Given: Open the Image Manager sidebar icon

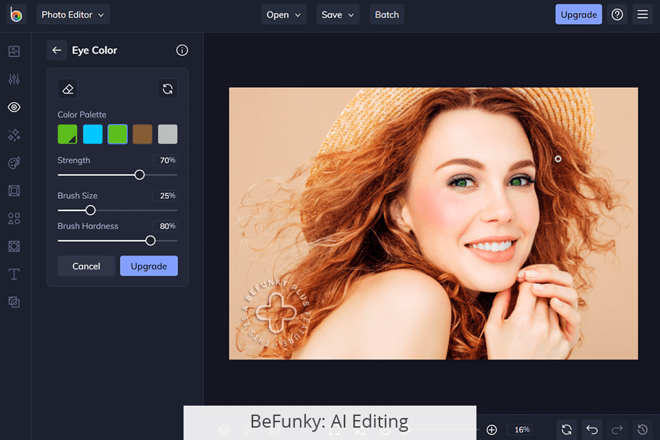Looking at the screenshot, I should point(14,52).
